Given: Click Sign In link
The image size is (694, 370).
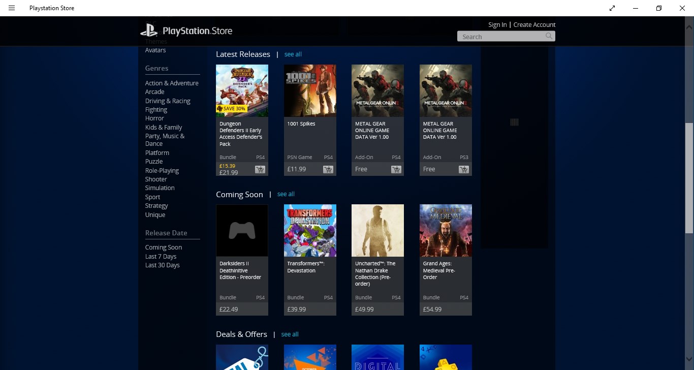Looking at the screenshot, I should pyautogui.click(x=497, y=24).
